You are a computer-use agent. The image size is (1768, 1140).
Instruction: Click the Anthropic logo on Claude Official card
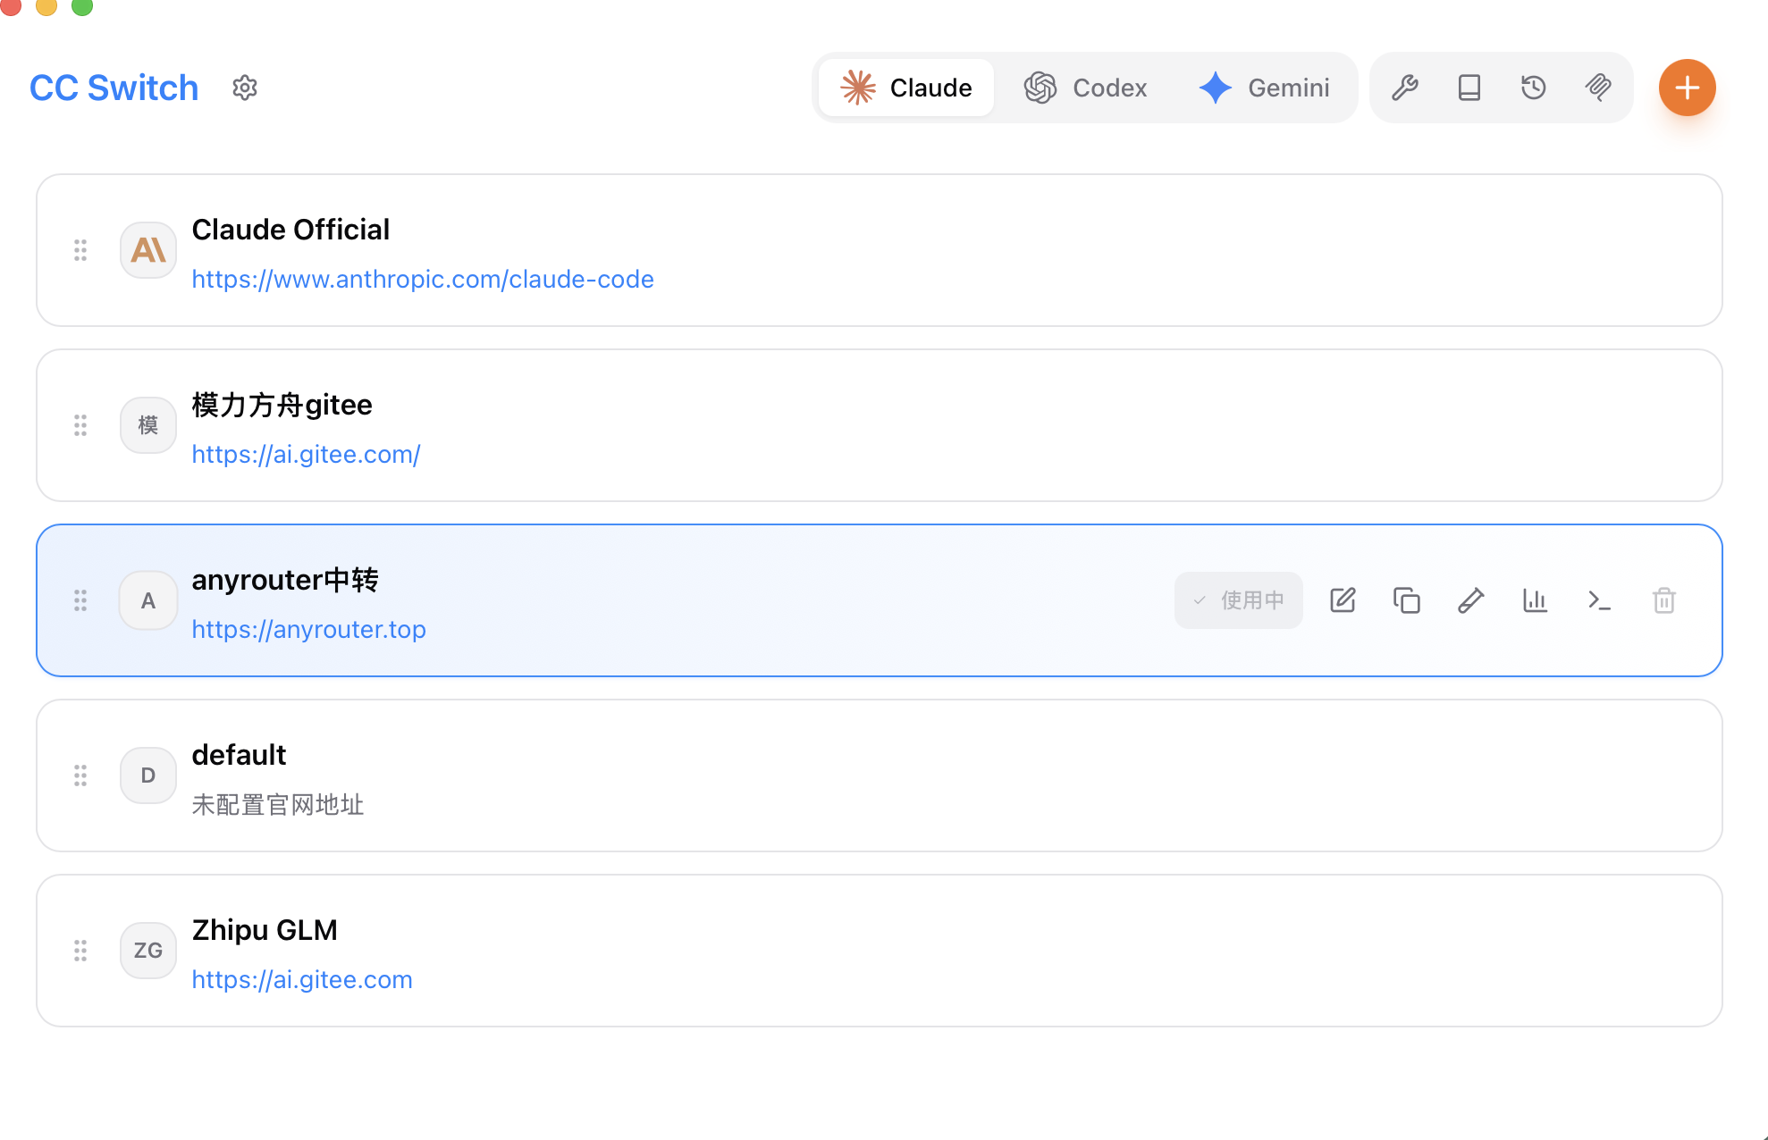point(148,250)
